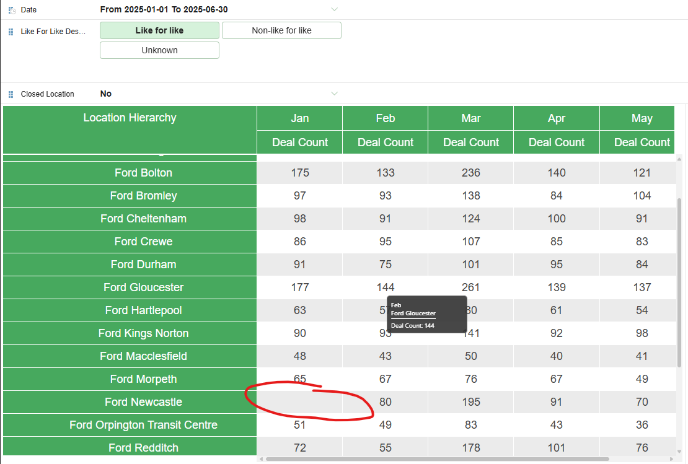Select the Ford Bromley row
Screen dimensions: 688x464
pyautogui.click(x=130, y=196)
